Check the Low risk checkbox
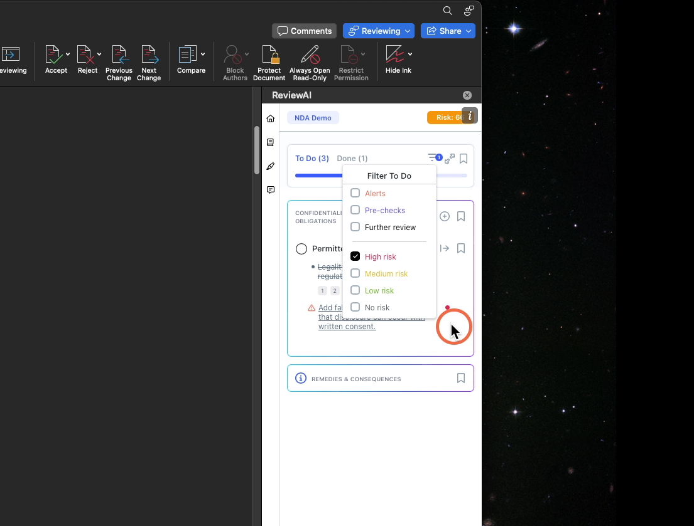This screenshot has height=526, width=694. (355, 290)
